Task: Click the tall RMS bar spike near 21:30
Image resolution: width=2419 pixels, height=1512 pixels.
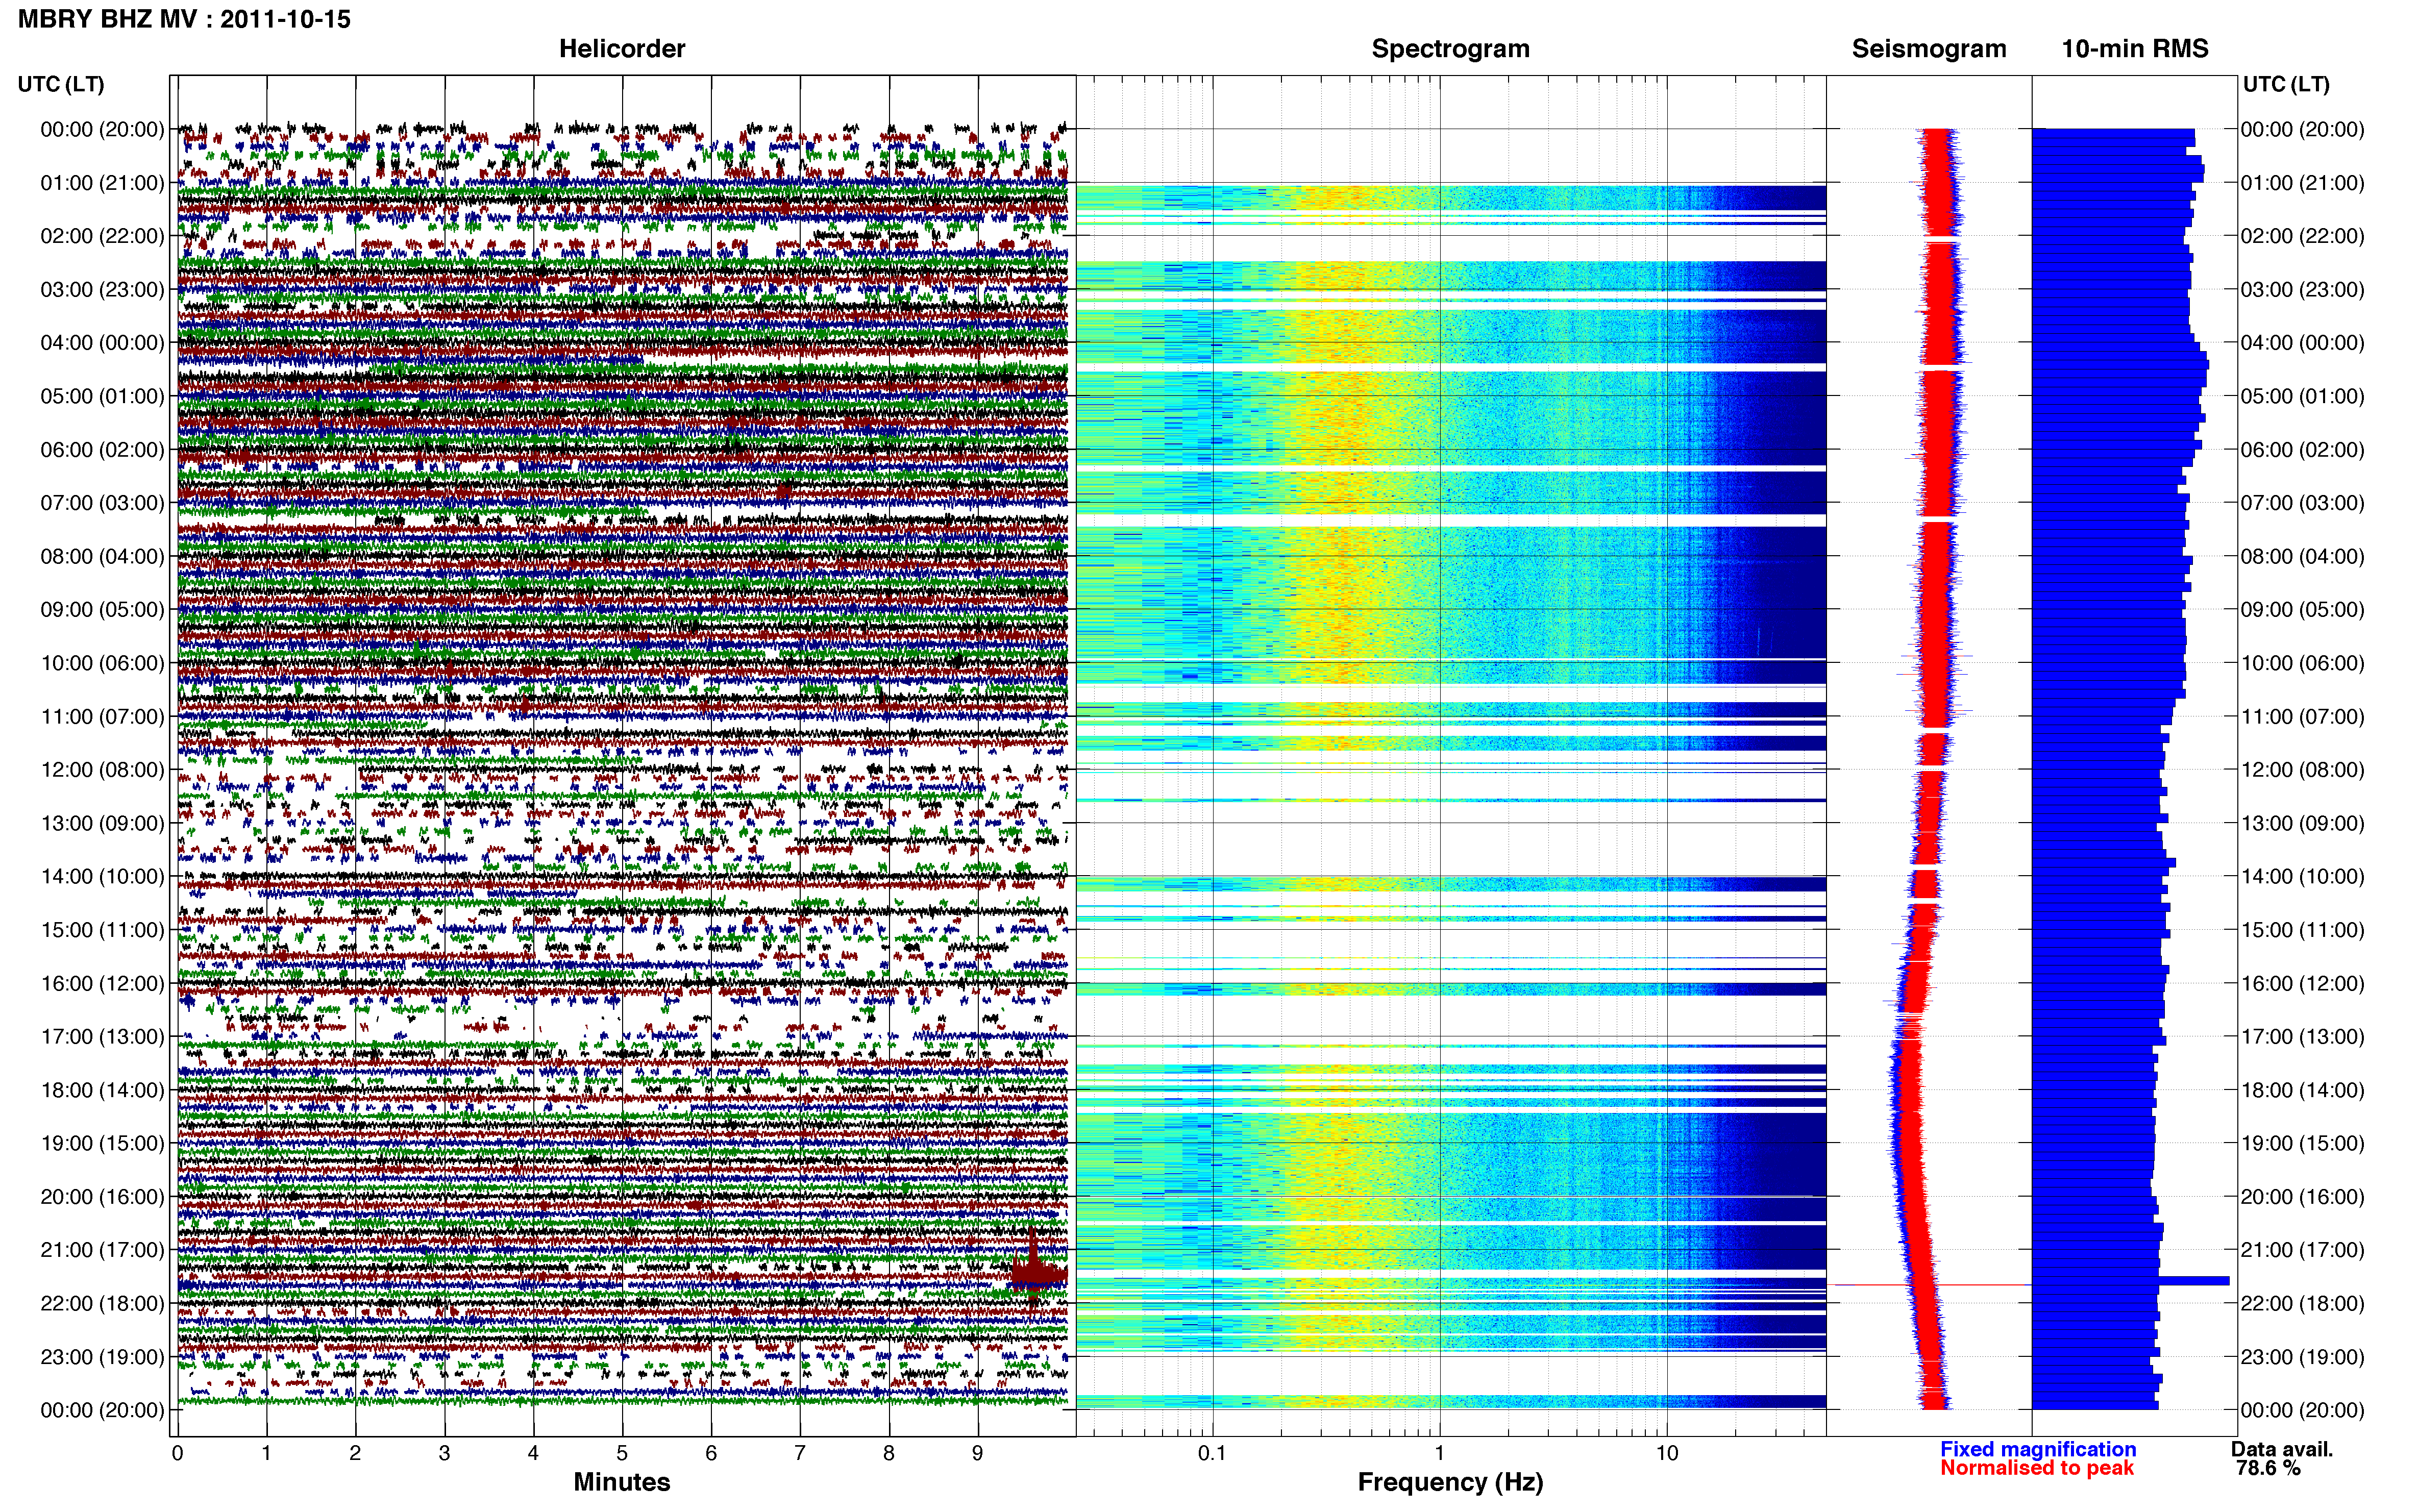Action: (2193, 1280)
